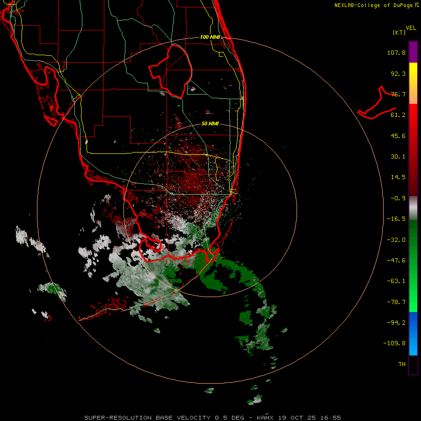The image size is (421, 421).
Task: Click the TH threshold label
Action: [x=402, y=364]
